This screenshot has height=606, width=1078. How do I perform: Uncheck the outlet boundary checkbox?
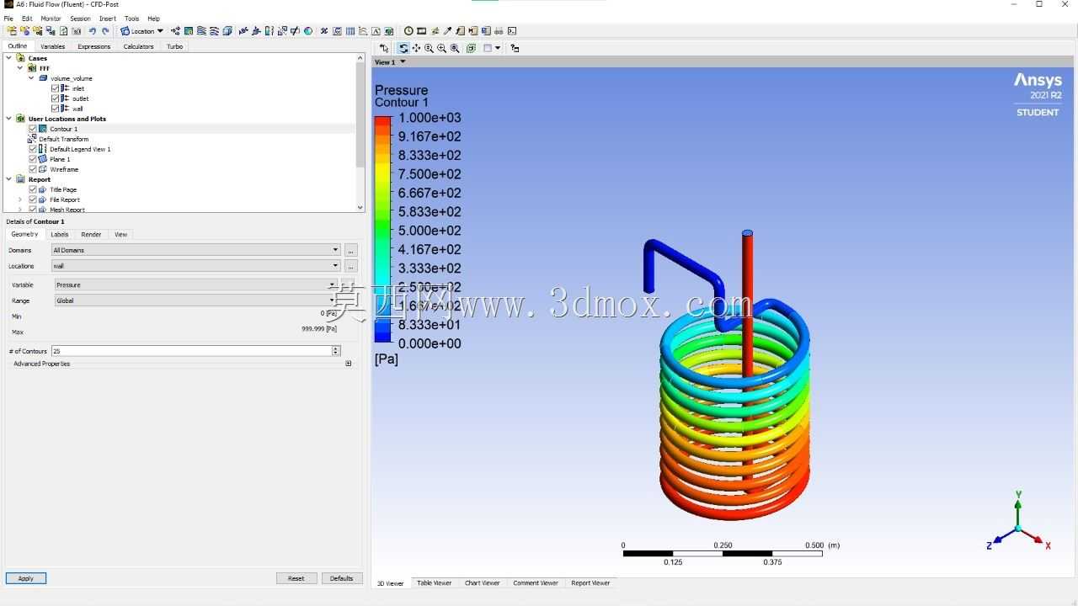pyautogui.click(x=56, y=98)
